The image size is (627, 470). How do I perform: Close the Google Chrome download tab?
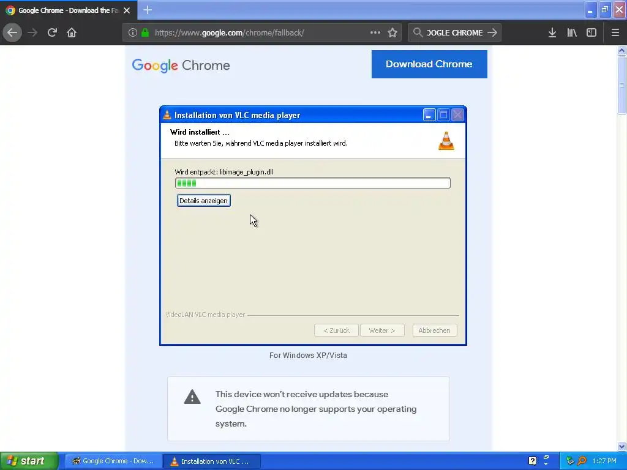click(127, 10)
